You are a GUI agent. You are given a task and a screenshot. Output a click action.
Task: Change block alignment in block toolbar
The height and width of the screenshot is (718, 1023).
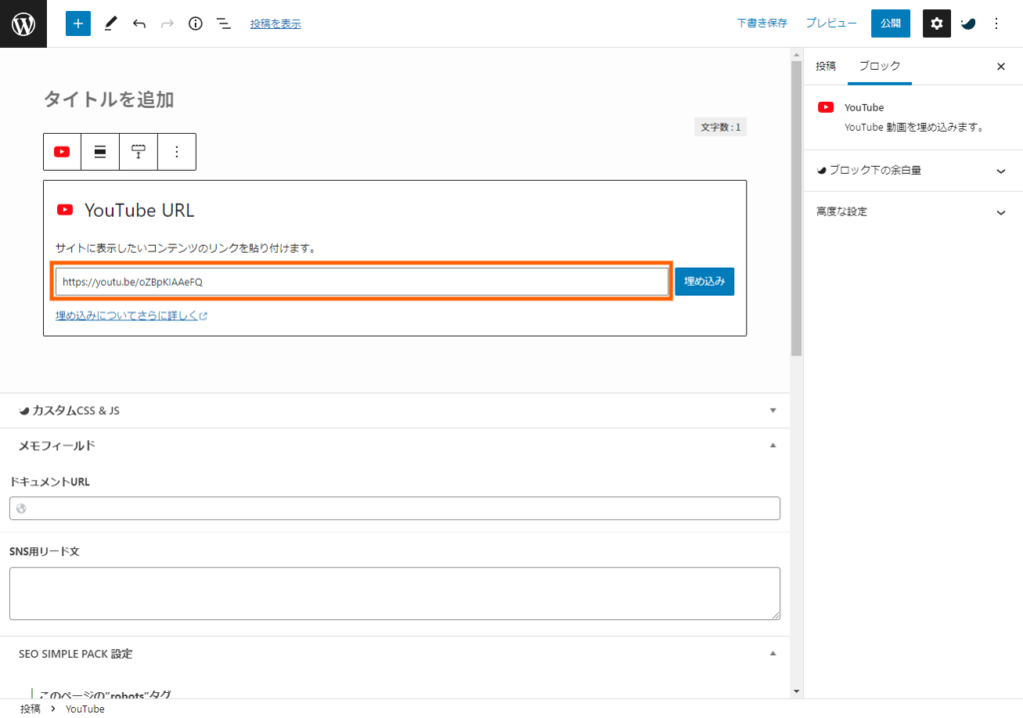[x=100, y=152]
